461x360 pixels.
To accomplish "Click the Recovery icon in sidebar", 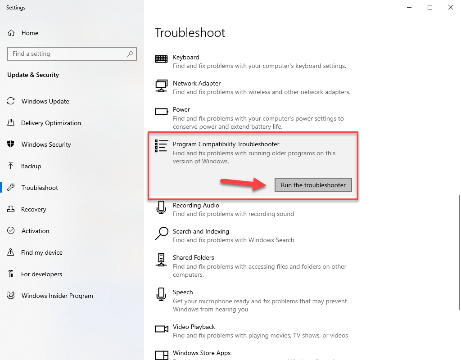I will (11, 209).
